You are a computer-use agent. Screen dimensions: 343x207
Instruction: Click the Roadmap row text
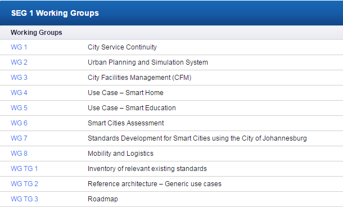[102, 199]
